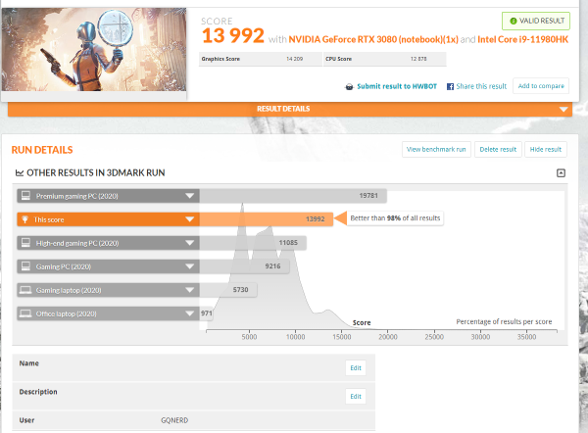The image size is (588, 433).
Task: Click the Graphics Score value 14 209
Action: (294, 59)
